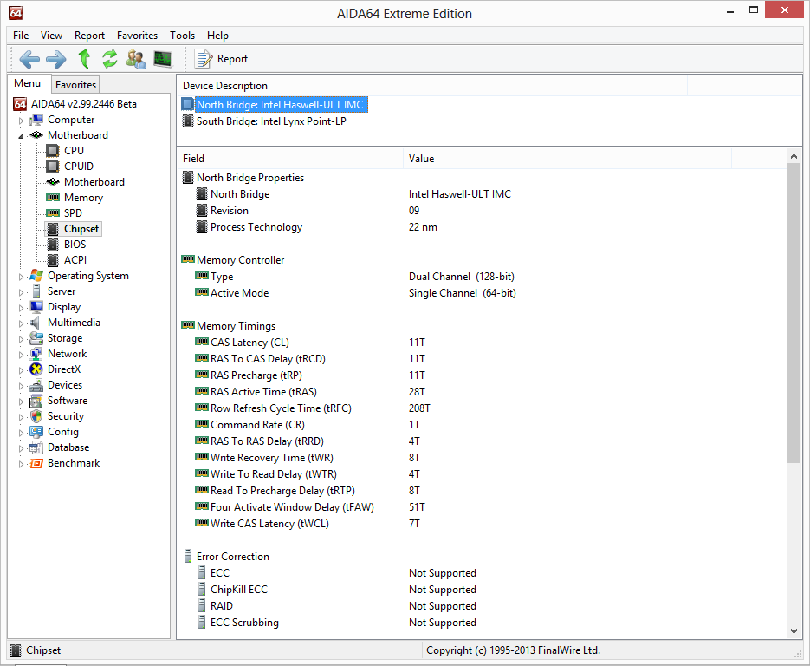This screenshot has width=810, height=666.
Task: Click the vertical scrollbar thumb
Action: [794, 313]
